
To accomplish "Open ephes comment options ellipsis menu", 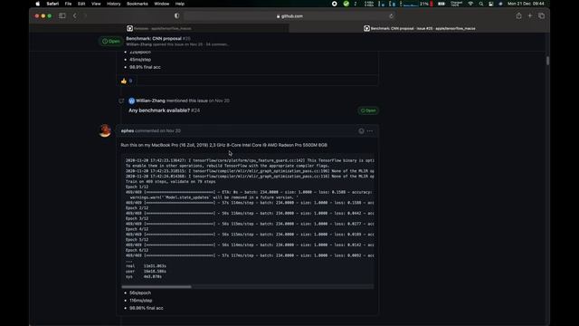I will pos(370,130).
